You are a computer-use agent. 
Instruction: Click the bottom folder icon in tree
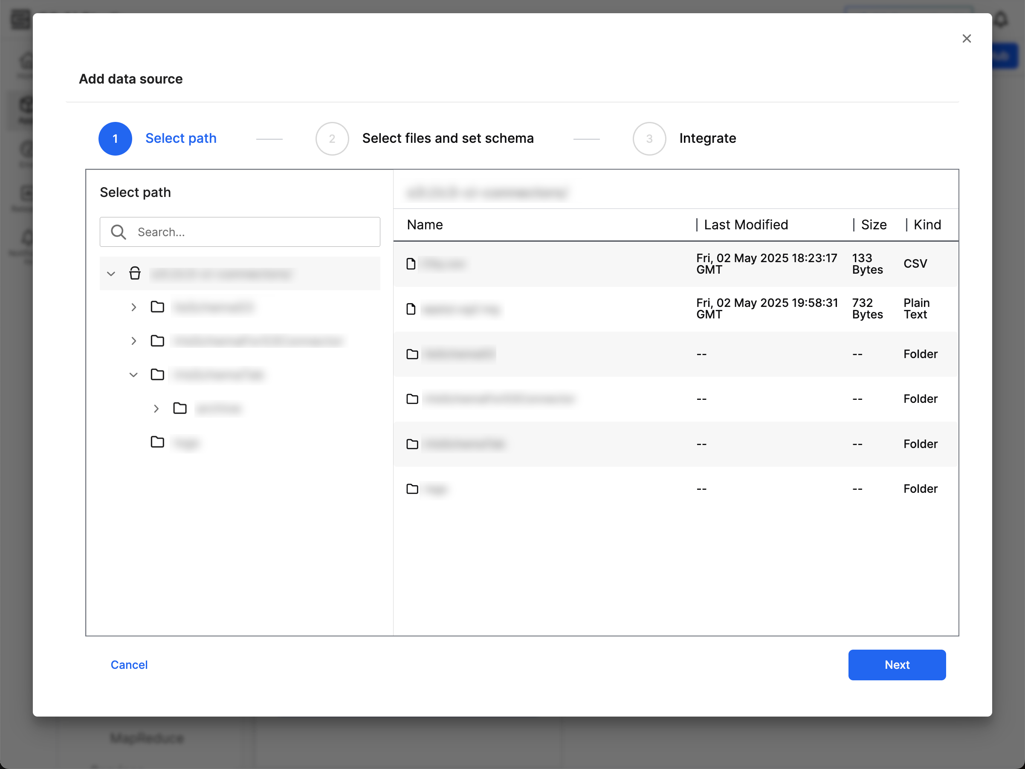158,442
